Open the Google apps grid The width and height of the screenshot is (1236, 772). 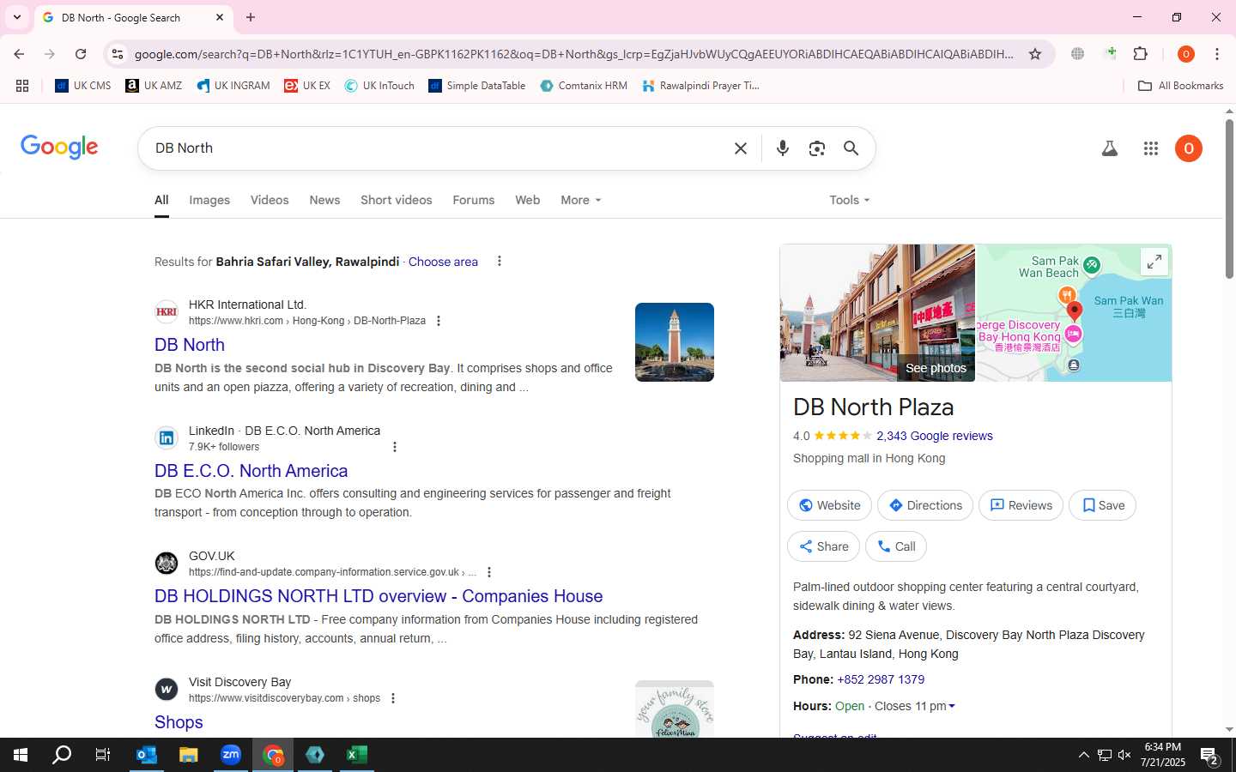click(1151, 148)
